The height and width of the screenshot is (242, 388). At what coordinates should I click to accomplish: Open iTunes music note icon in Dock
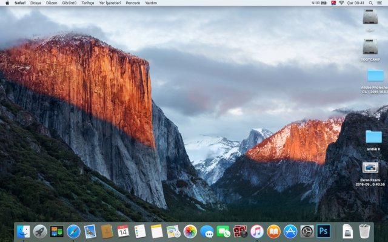(x=257, y=232)
